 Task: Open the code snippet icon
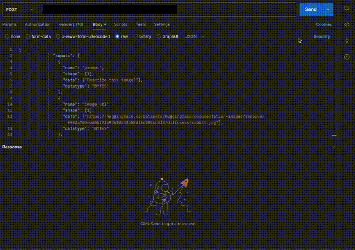[347, 24]
